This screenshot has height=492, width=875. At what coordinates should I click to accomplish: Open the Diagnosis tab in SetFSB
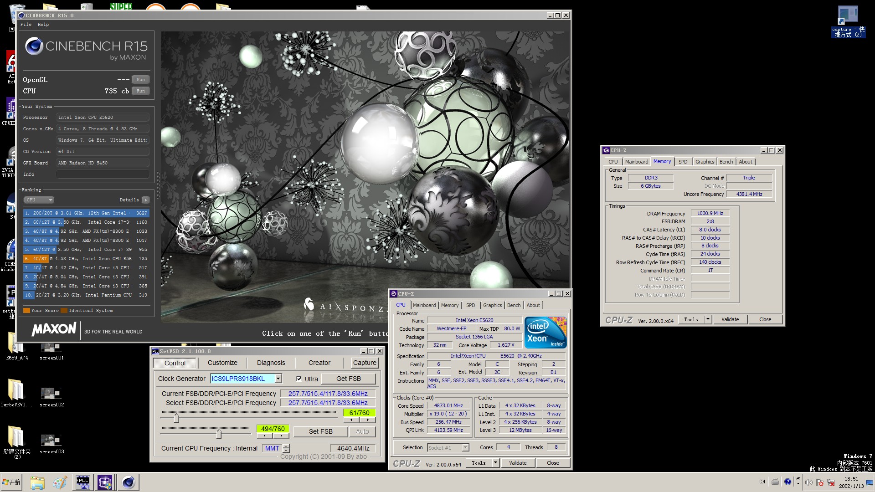(x=271, y=363)
